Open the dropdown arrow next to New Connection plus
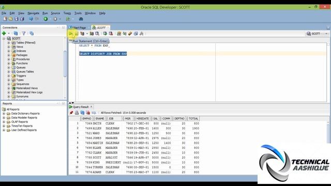 (9, 33)
